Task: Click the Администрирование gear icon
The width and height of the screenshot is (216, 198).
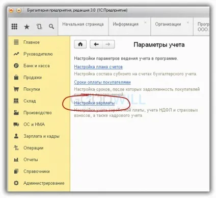Action: [x=16, y=183]
